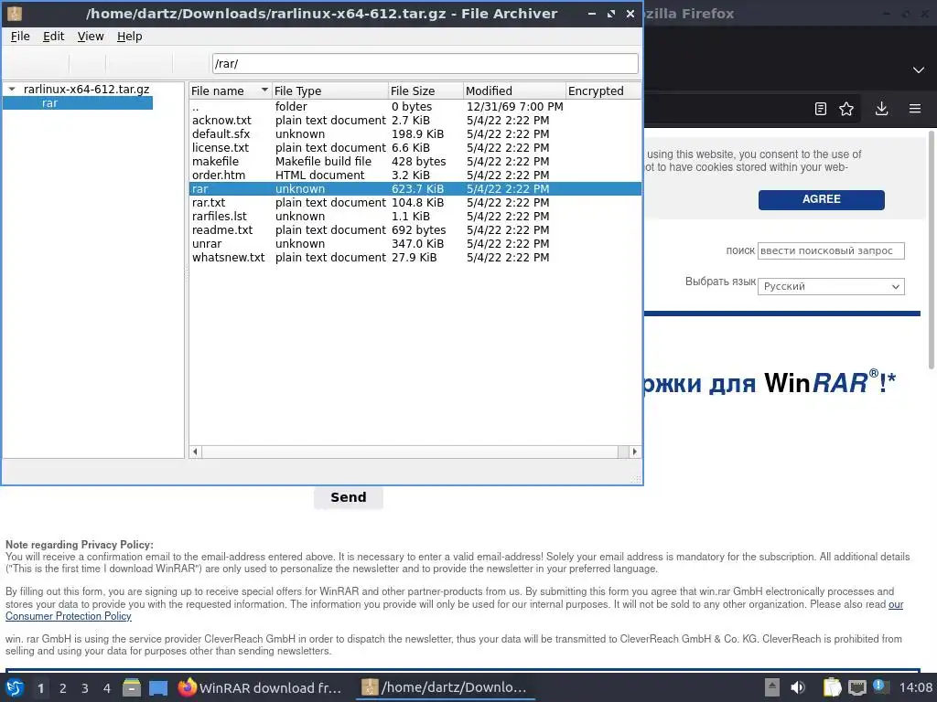Select rar folder in the sidebar tree
The image size is (937, 702).
[78, 103]
